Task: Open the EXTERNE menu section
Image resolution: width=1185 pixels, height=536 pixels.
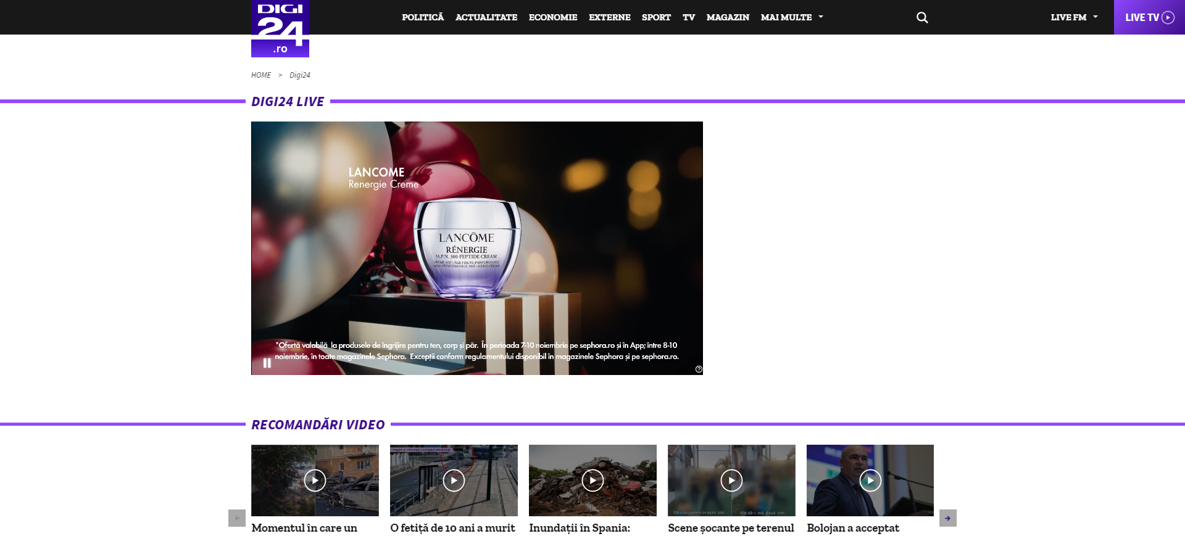Action: (x=609, y=17)
